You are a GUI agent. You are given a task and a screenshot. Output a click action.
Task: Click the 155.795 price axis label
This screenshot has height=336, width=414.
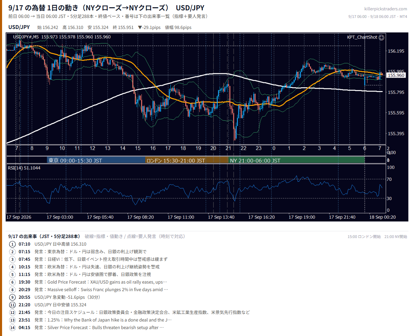(x=396, y=92)
